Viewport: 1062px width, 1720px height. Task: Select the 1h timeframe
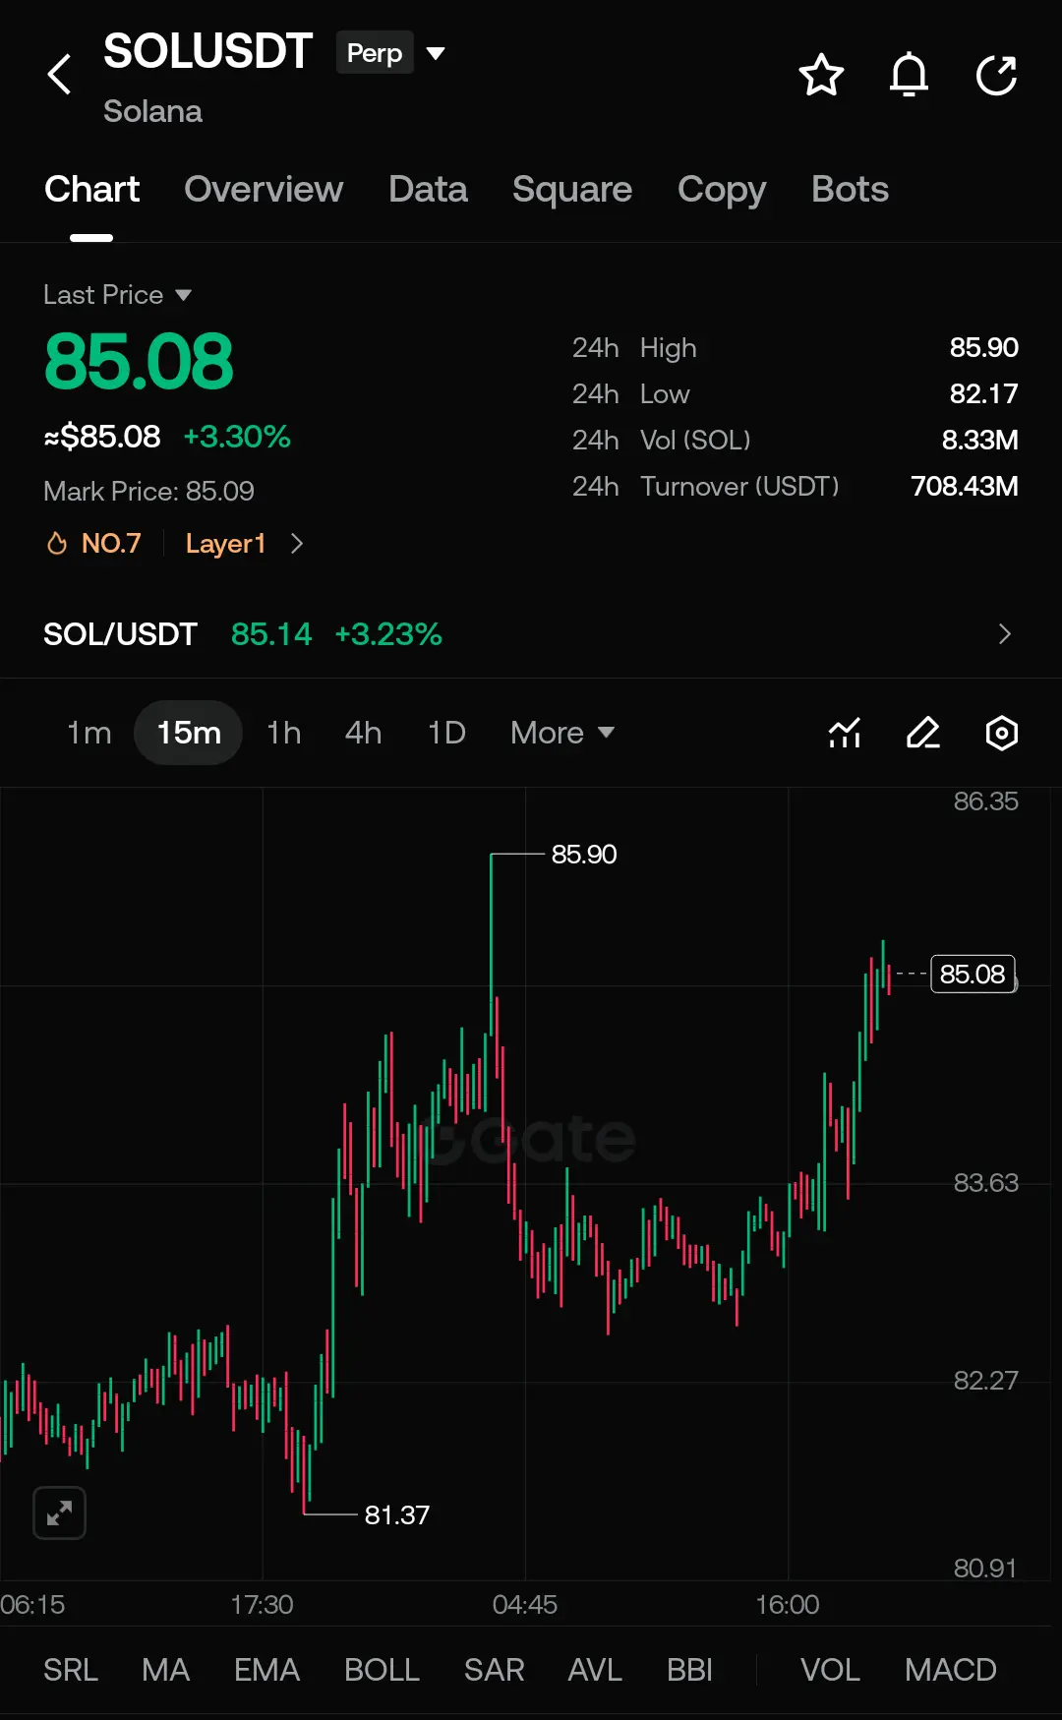pyautogui.click(x=284, y=733)
